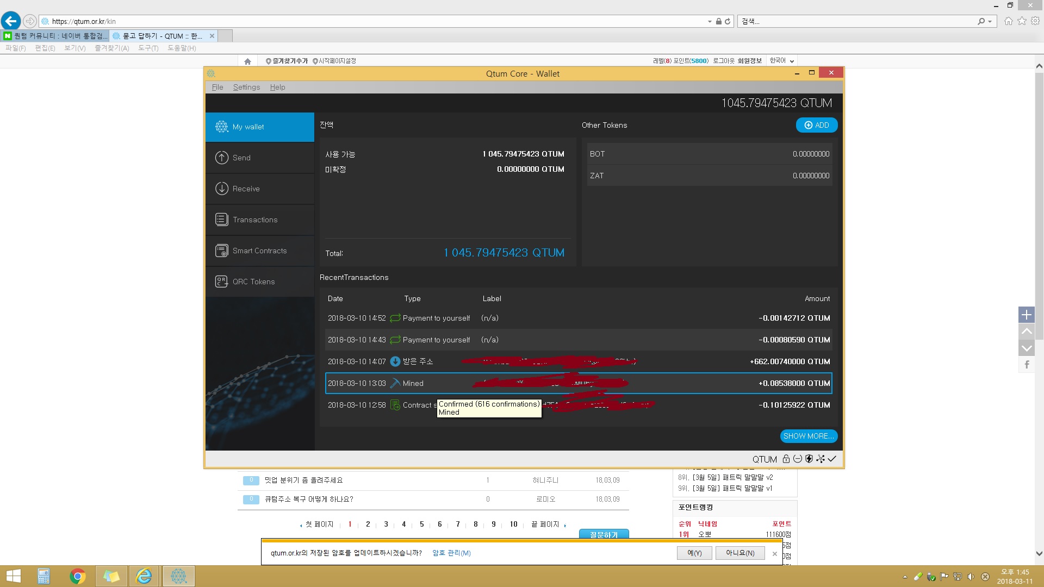Image resolution: width=1044 pixels, height=587 pixels.
Task: Select the Mined +0.08538000 QTUM transaction
Action: 579,383
